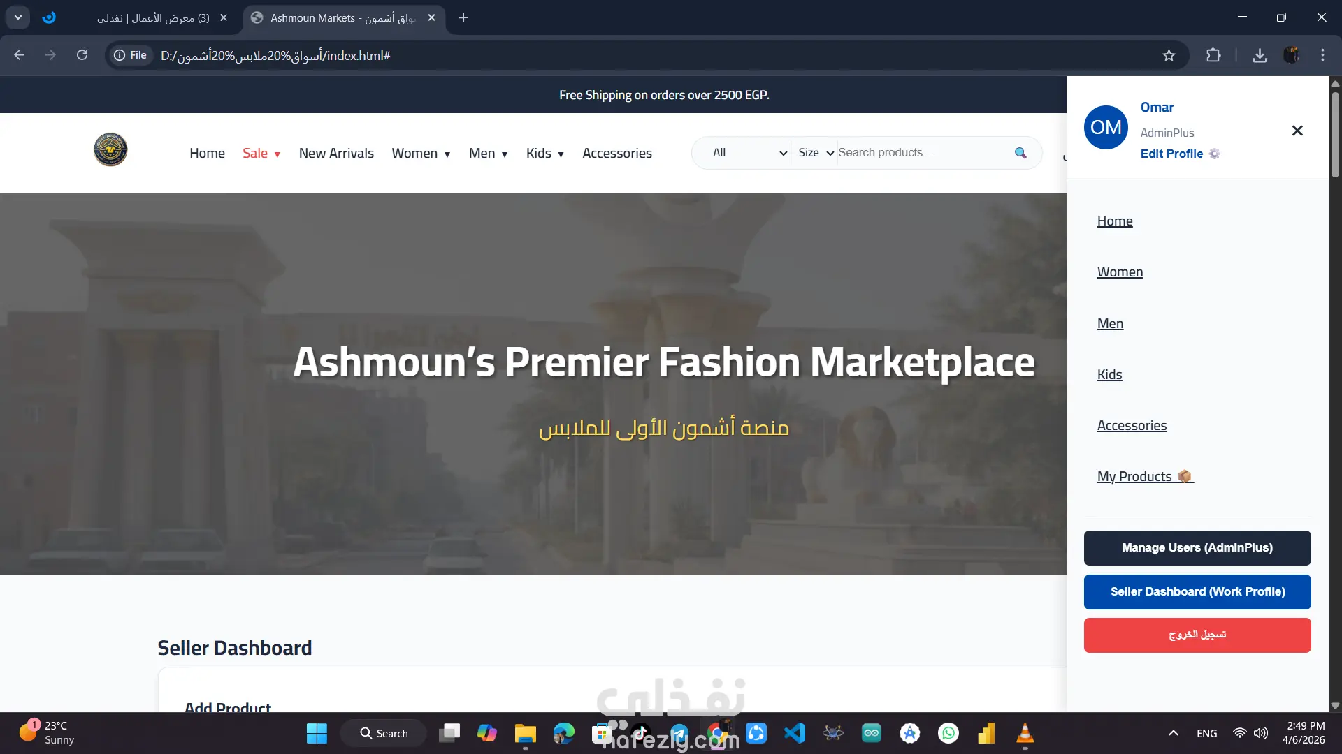Switch to the معرض الأعمال browser tab
This screenshot has width=1342, height=754.
[154, 18]
